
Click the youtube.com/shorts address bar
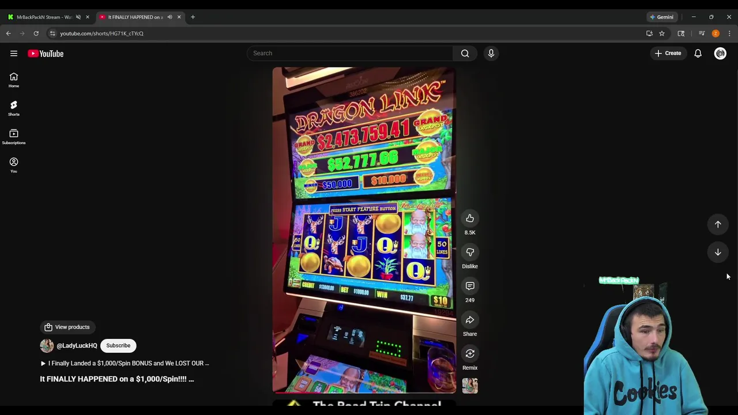click(x=346, y=33)
